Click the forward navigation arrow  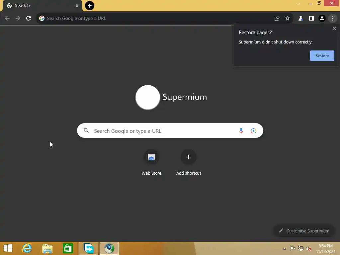tap(18, 18)
